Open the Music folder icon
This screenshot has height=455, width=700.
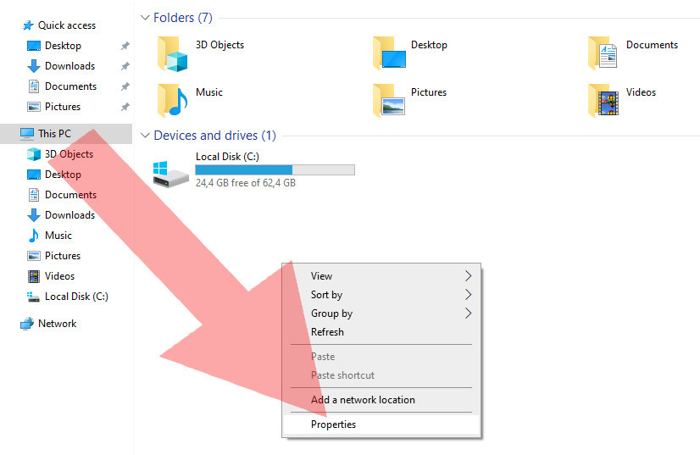point(173,101)
